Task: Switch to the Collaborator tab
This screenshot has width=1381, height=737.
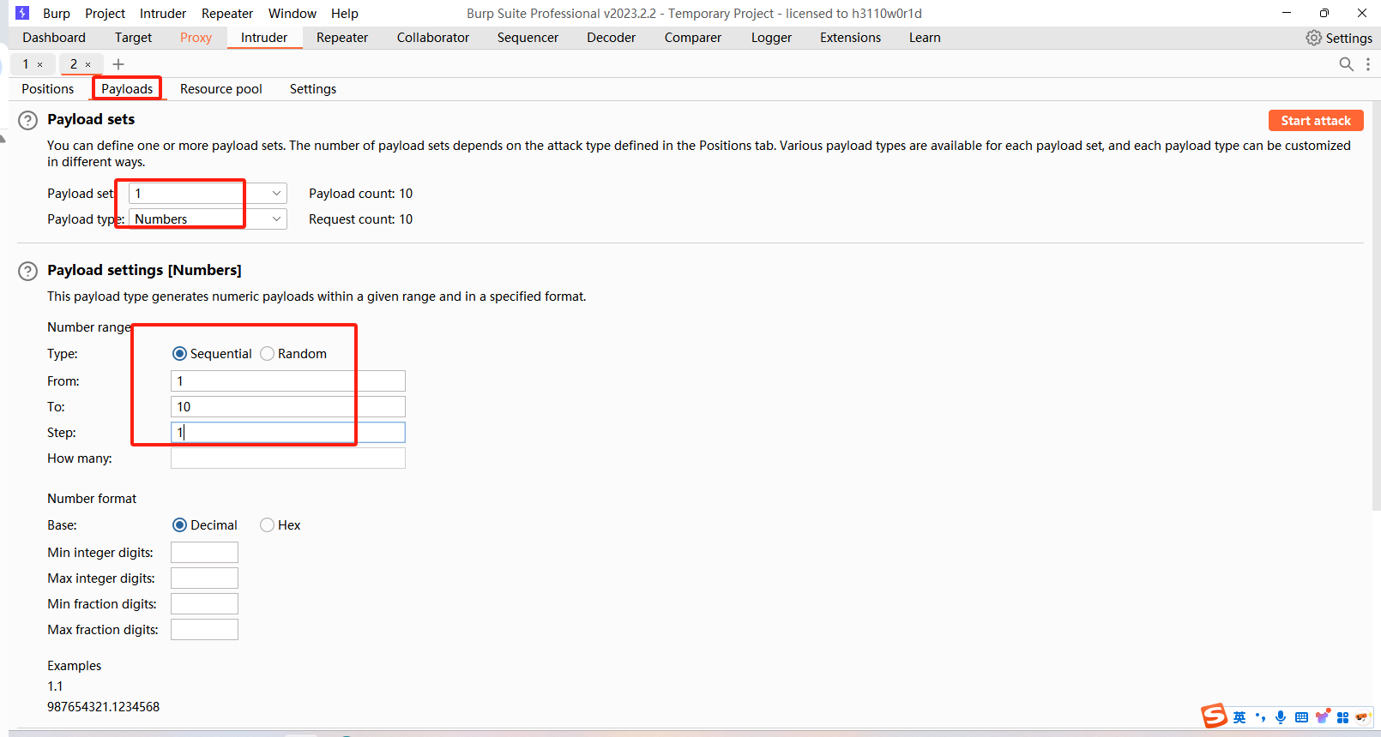Action: [x=433, y=38]
